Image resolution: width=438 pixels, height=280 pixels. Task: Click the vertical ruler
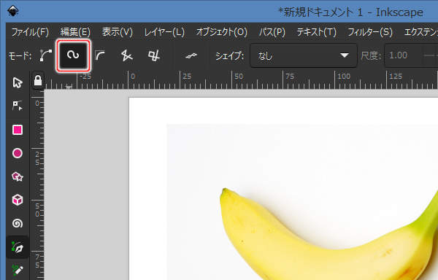pos(37,184)
